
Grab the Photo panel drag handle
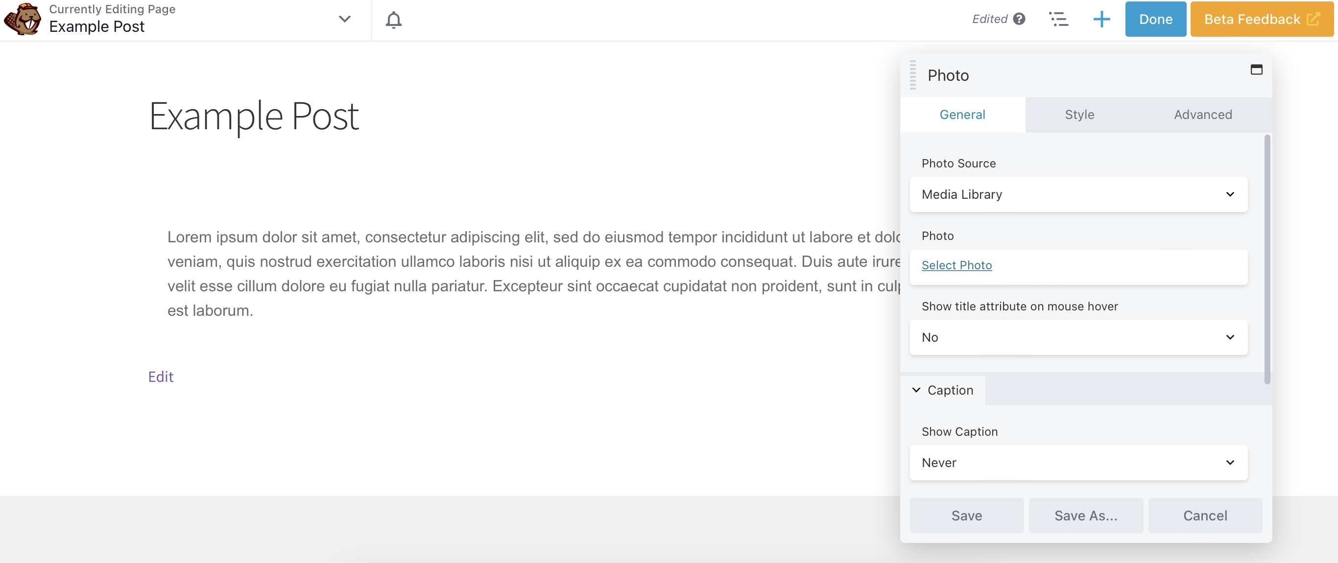[x=912, y=75]
